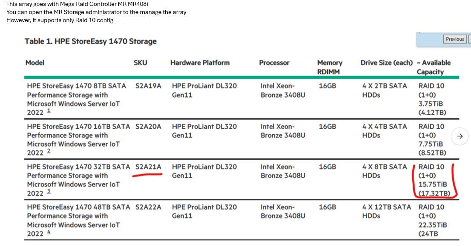Click the Processor column header
The width and height of the screenshot is (471, 246).
(274, 63)
